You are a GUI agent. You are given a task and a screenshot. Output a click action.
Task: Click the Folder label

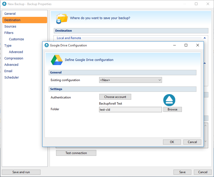pos(55,109)
